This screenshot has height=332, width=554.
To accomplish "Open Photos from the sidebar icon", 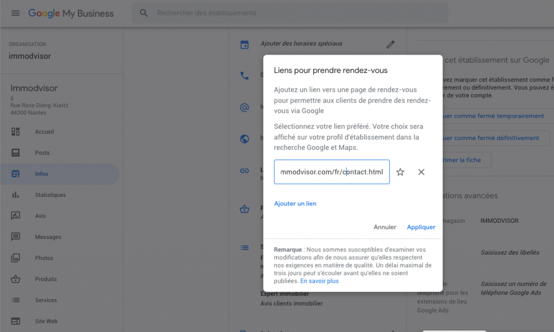I will (16, 258).
